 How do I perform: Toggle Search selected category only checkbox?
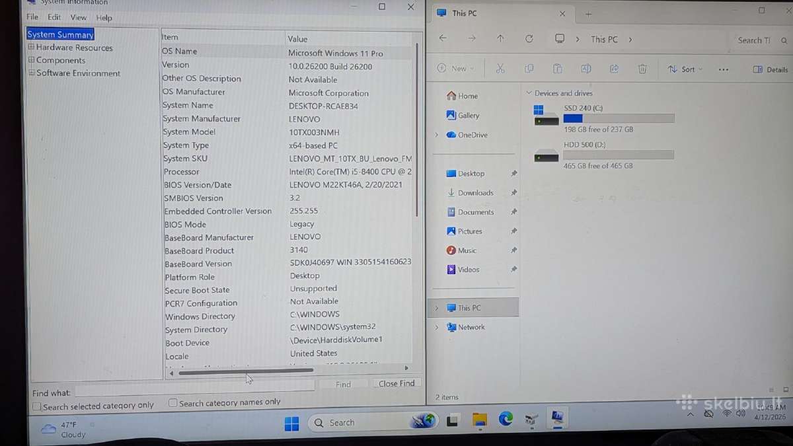click(37, 406)
